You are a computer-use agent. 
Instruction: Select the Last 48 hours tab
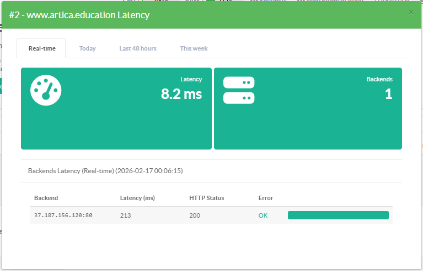[138, 48]
